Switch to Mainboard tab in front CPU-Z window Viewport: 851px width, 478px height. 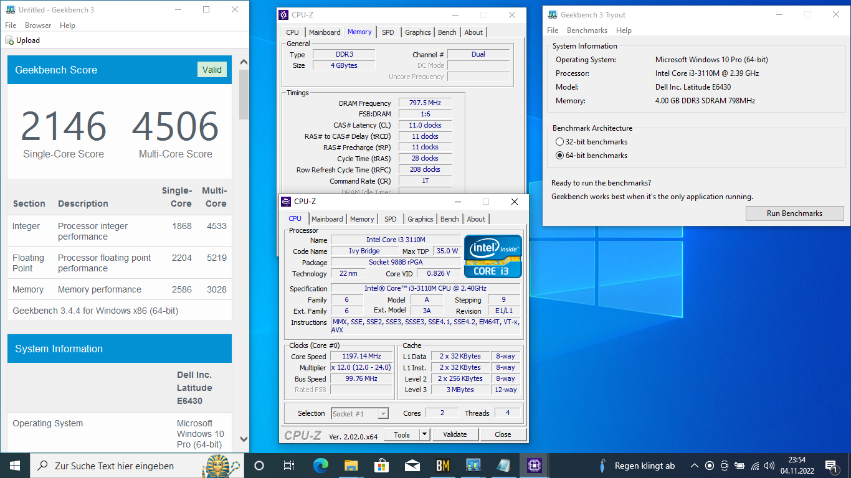(x=327, y=219)
